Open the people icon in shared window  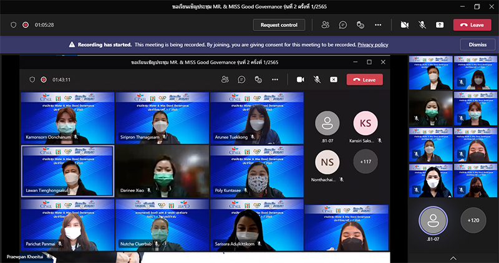[225, 80]
